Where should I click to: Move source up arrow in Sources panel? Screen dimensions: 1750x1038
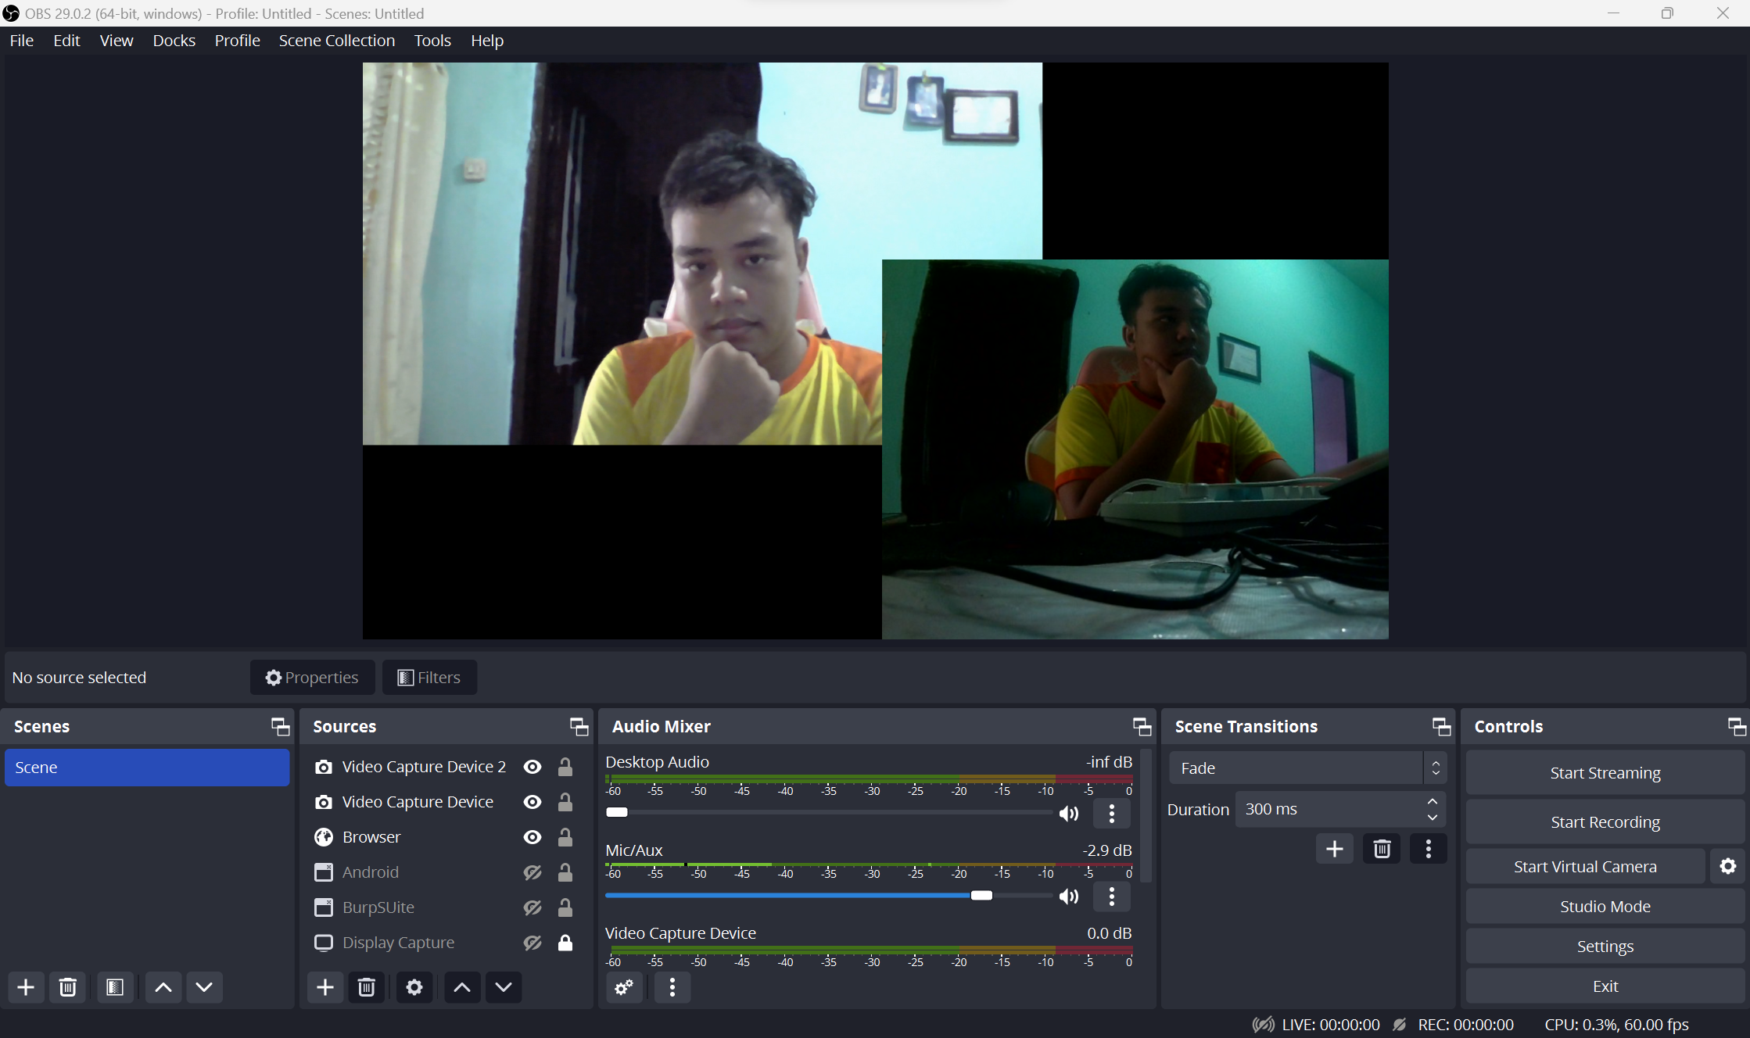(462, 987)
